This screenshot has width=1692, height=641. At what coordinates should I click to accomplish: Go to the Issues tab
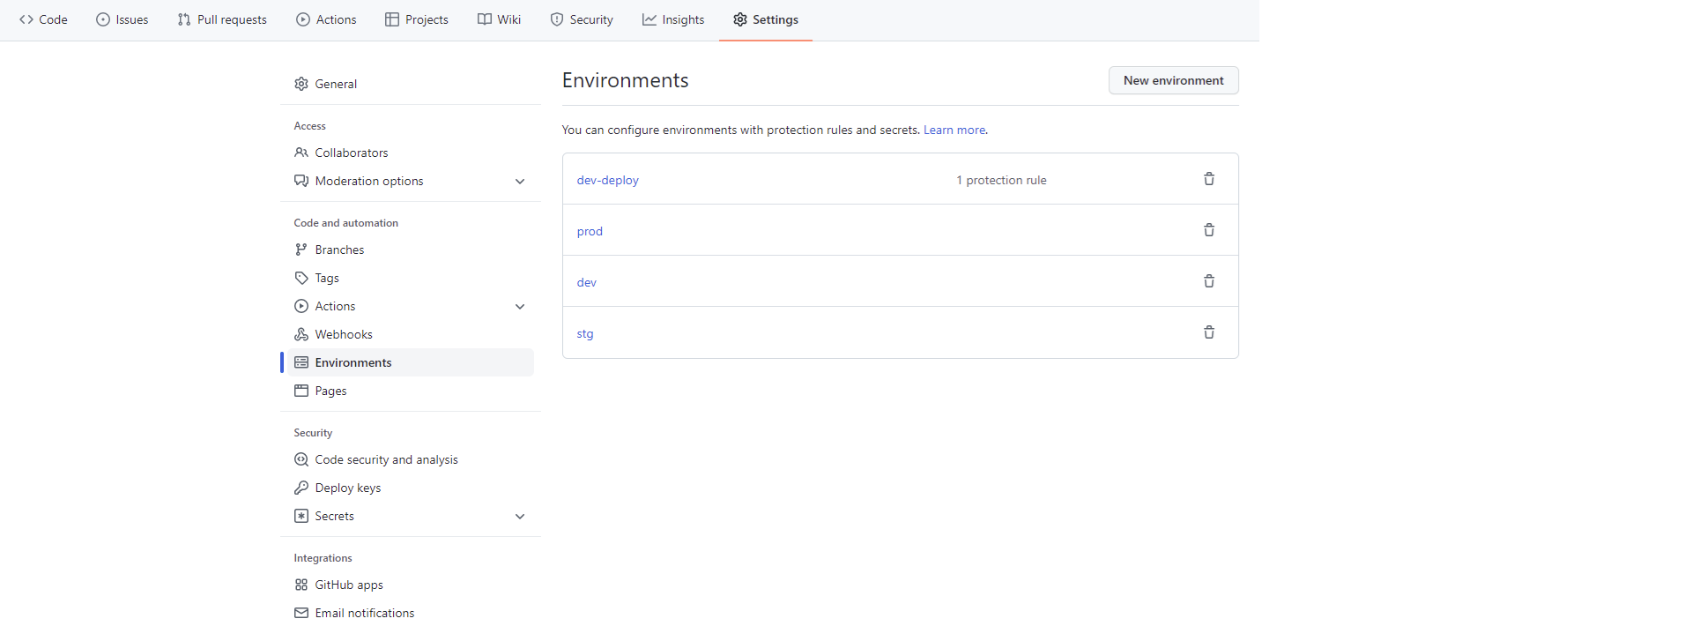(x=122, y=19)
